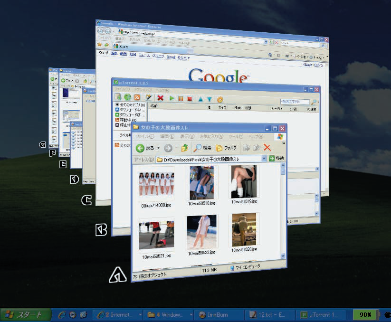391x322 pixels.
Task: Go up one folder level in Explorer
Action: click(x=185, y=148)
